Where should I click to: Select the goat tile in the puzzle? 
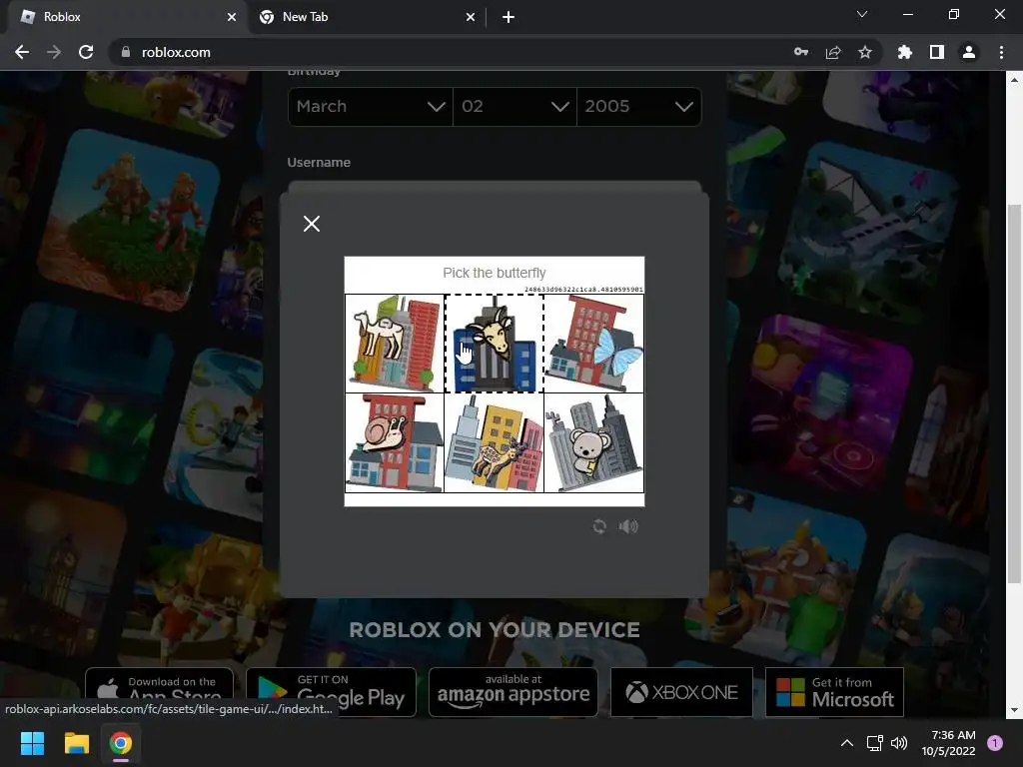pos(494,344)
